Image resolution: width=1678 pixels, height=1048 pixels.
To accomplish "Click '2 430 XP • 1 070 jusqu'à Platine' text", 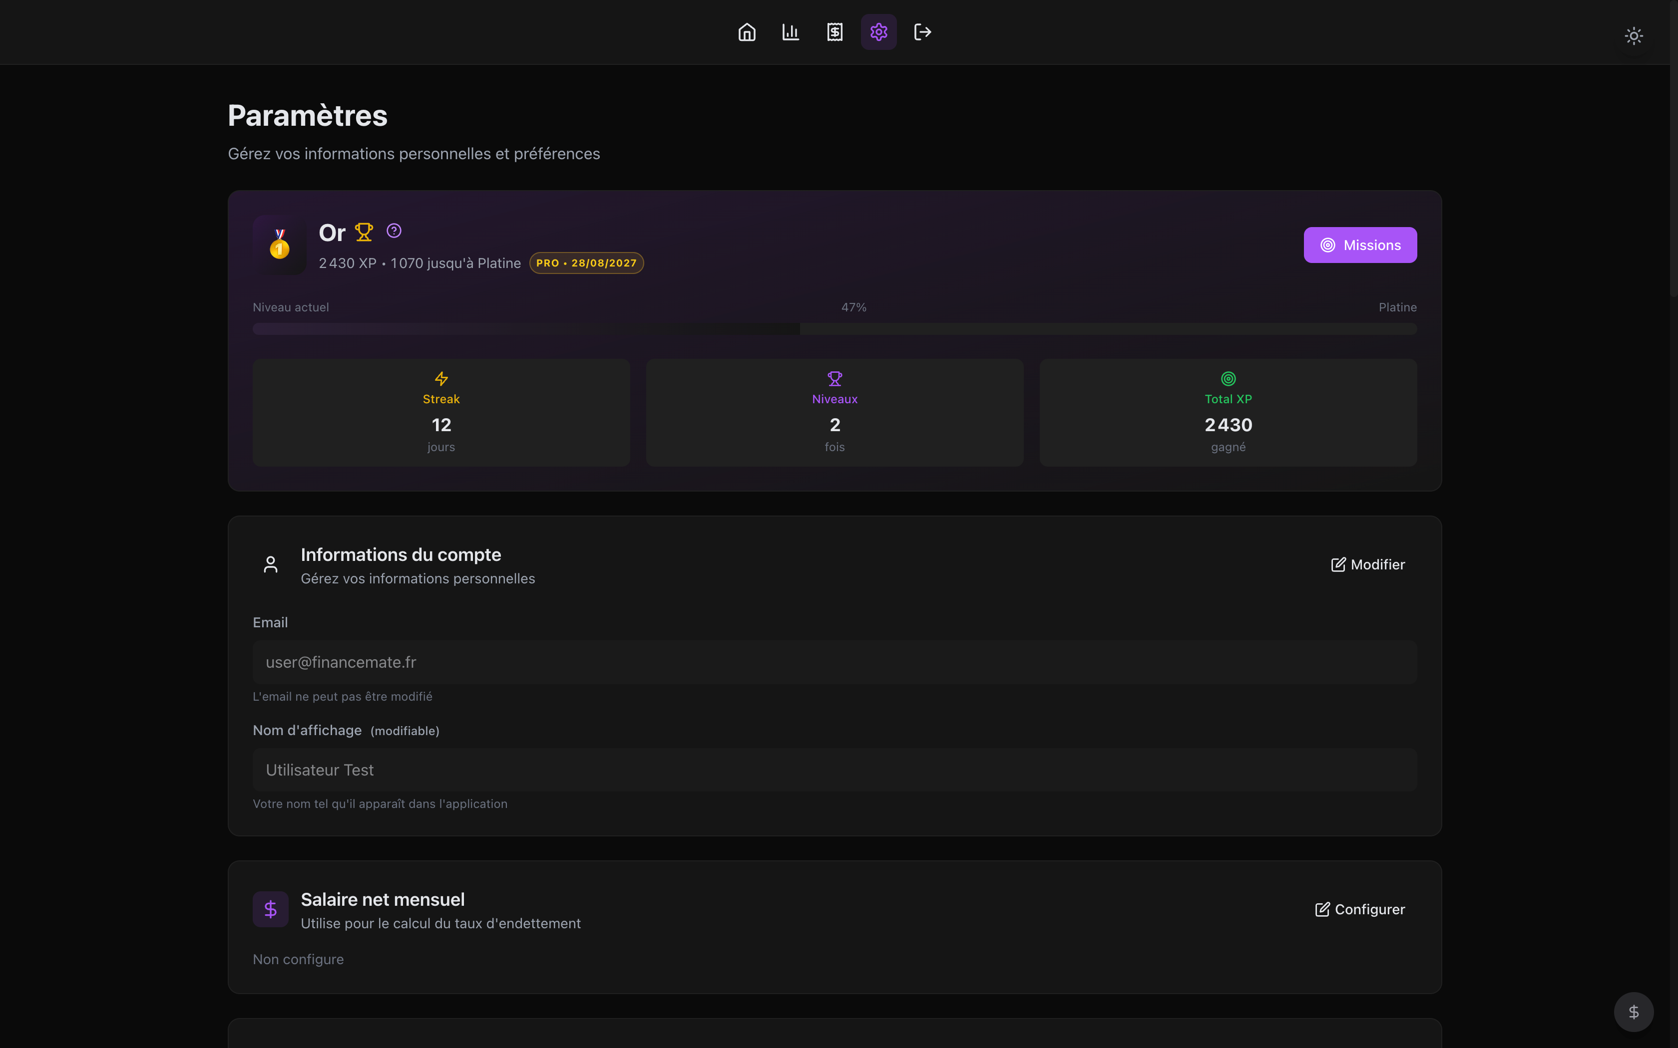I will click(419, 263).
